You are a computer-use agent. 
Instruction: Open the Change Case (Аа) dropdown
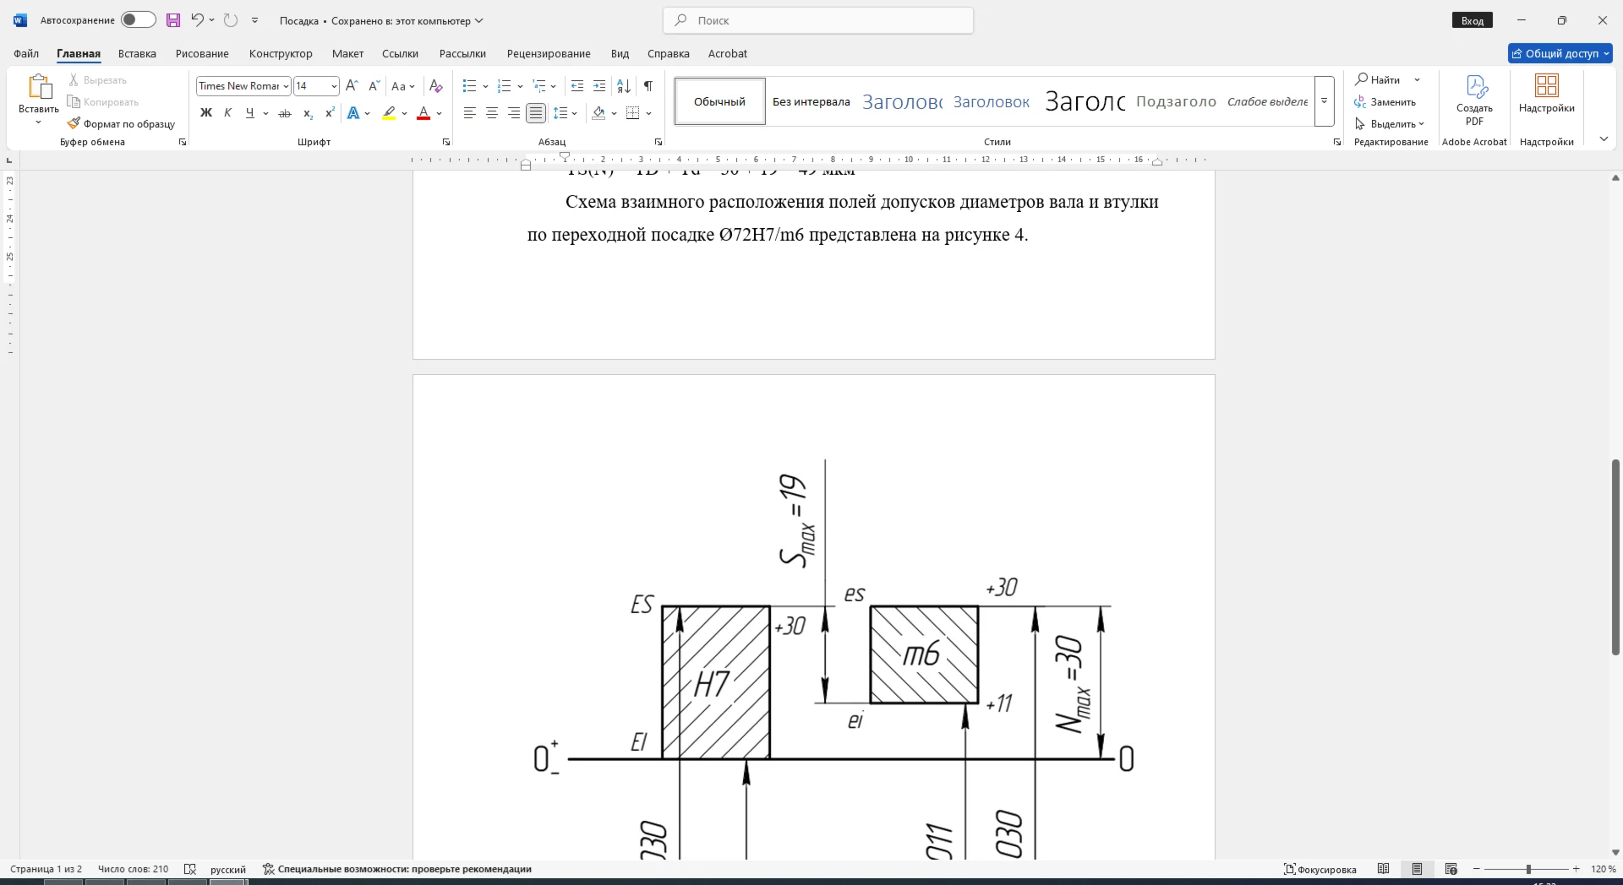[403, 85]
